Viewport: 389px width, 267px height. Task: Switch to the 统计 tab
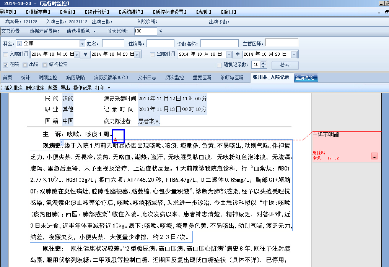pos(25,77)
